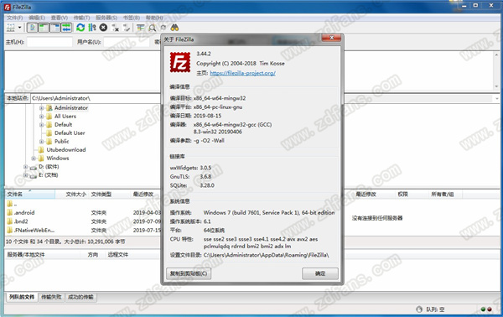The width and height of the screenshot is (503, 317).
Task: Select the Utubedownload folder in tree
Action: 66,149
